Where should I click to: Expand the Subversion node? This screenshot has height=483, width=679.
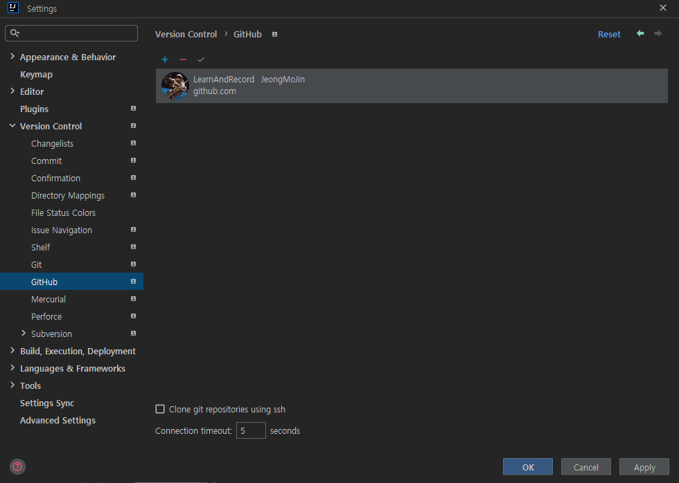24,333
